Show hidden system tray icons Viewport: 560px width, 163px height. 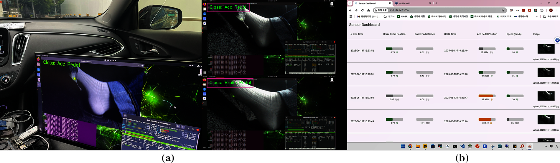point(546,146)
